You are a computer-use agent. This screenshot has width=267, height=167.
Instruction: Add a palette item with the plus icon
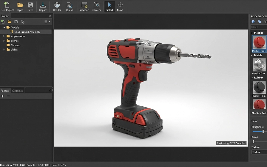pyautogui.click(x=3, y=96)
